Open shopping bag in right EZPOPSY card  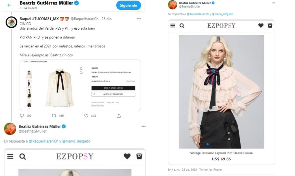click(x=270, y=25)
